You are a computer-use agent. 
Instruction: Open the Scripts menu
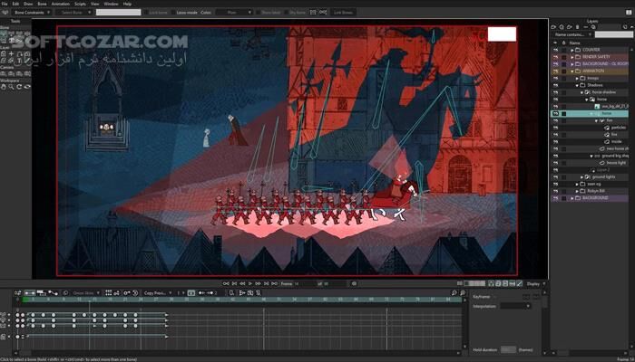tap(80, 4)
